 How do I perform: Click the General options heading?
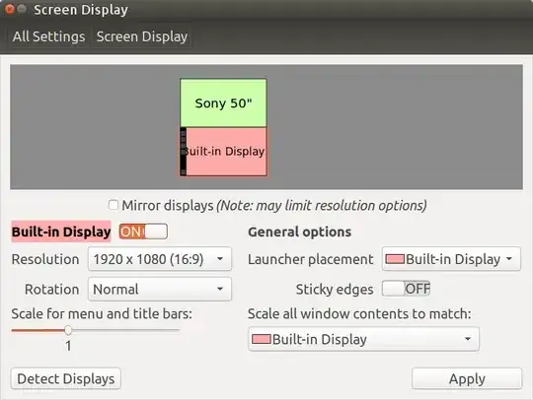(299, 233)
